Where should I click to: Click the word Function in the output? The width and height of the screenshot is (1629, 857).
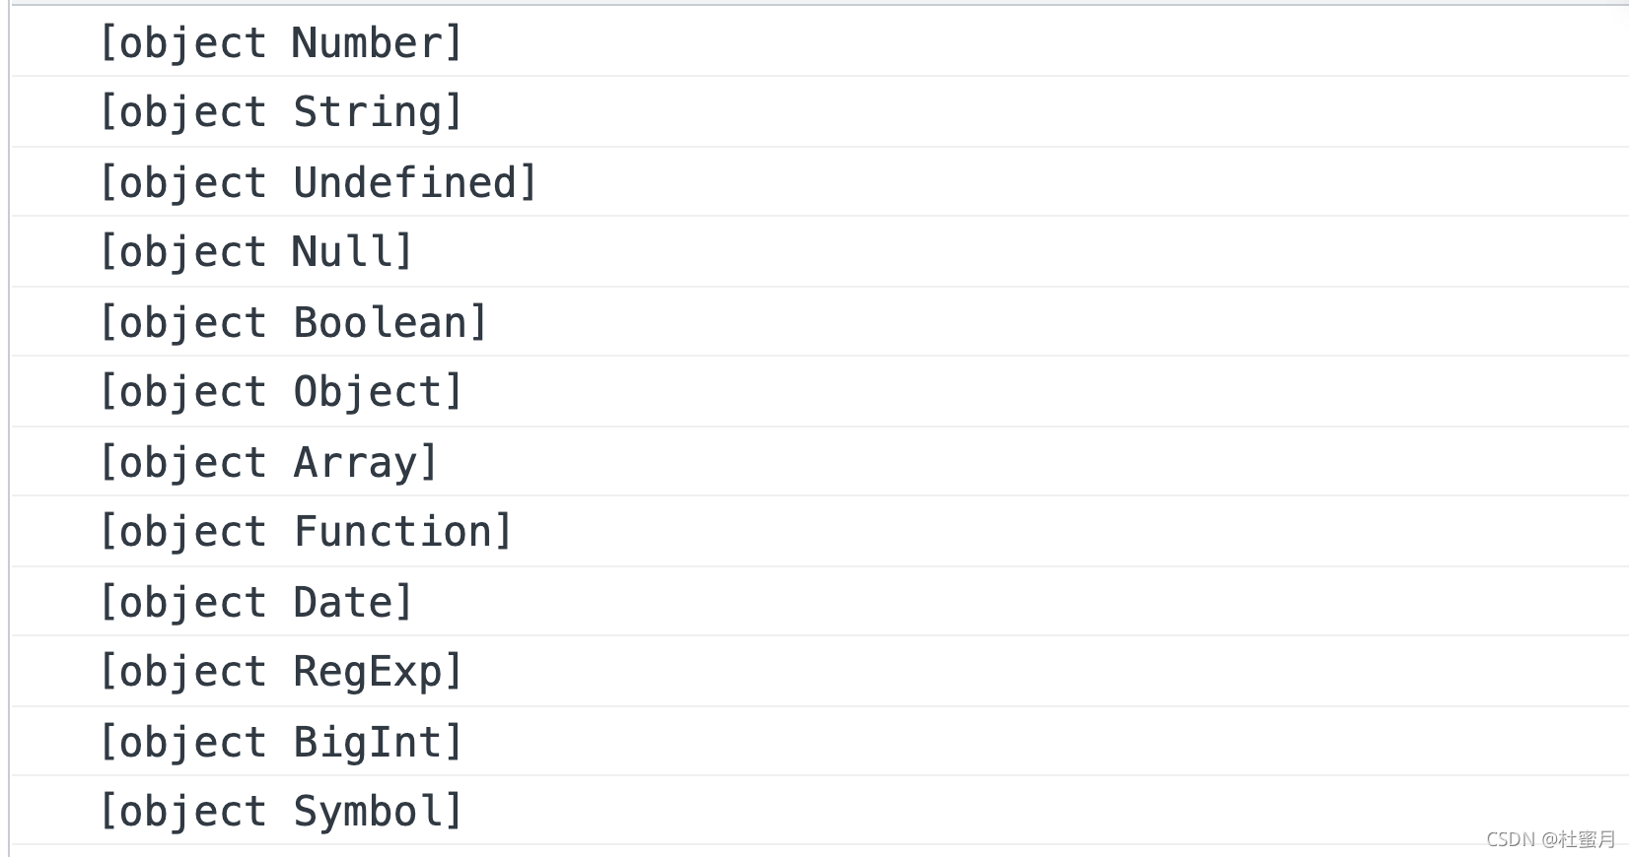(392, 532)
